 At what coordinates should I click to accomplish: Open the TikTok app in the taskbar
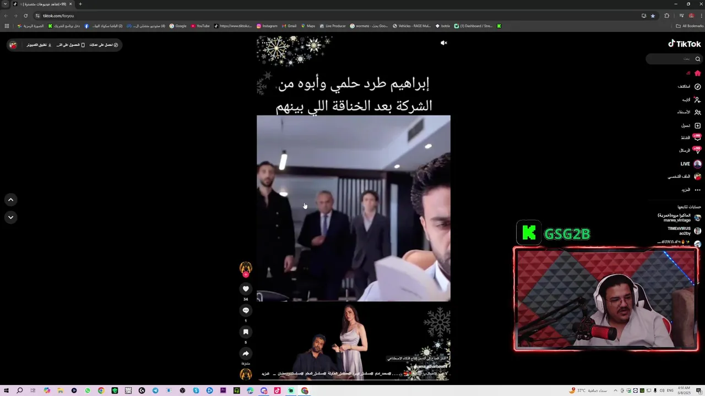tap(277, 391)
